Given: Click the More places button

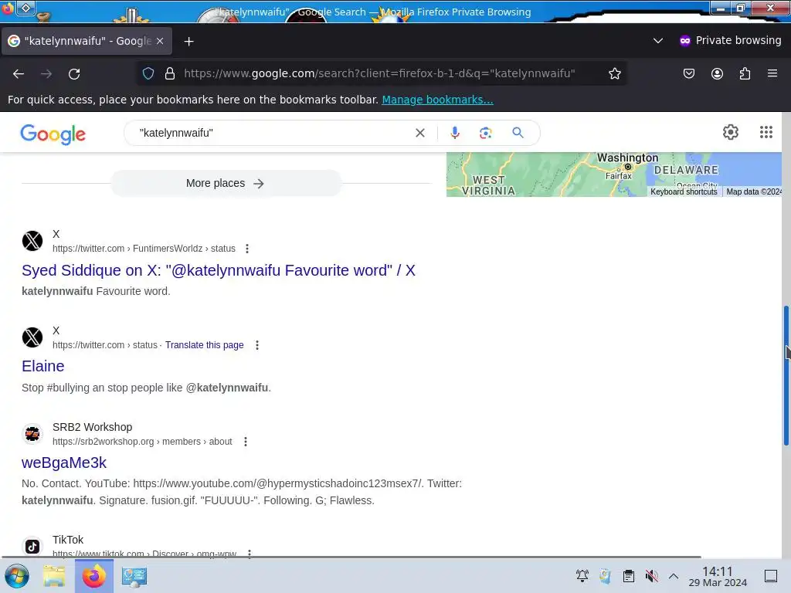Looking at the screenshot, I should point(226,183).
